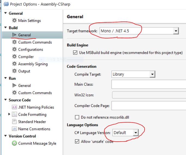Toggle Allow 'unsafe' code checkbox
The width and height of the screenshot is (186, 155).
77,141
